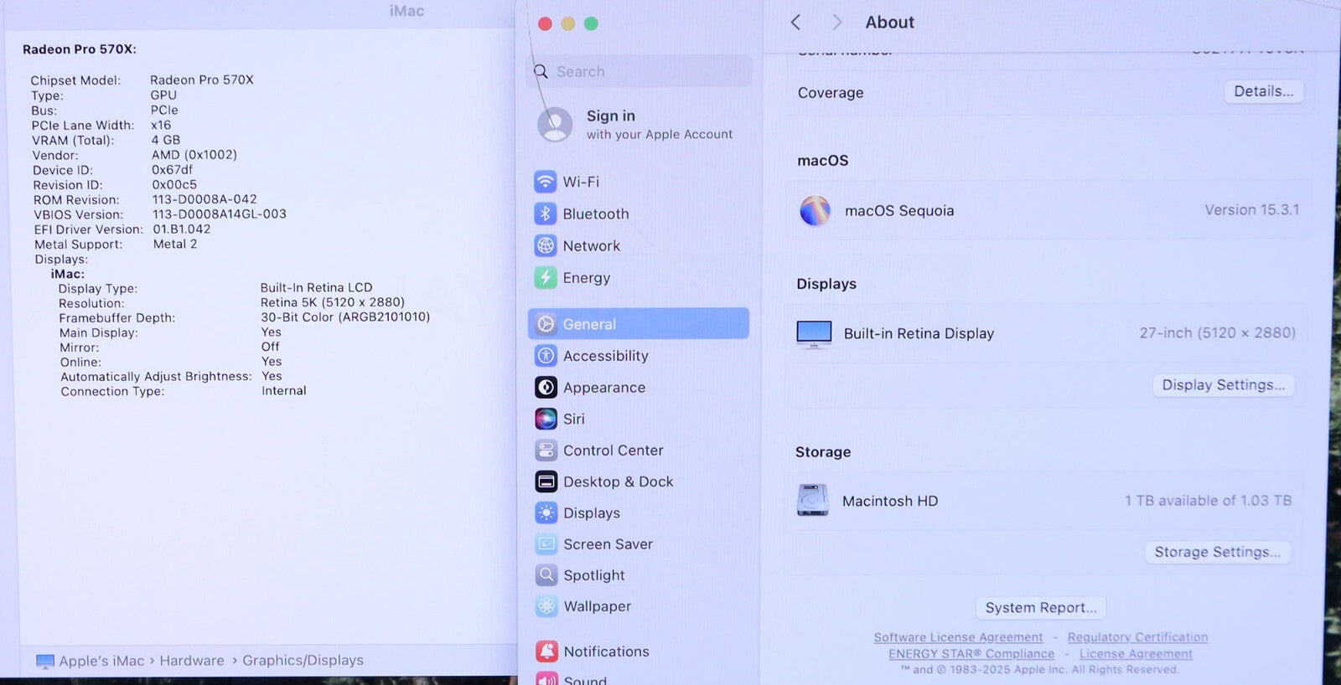Open Bluetooth icon in System Settings sidebar
Screen dimensions: 1341x685
[x=545, y=214]
